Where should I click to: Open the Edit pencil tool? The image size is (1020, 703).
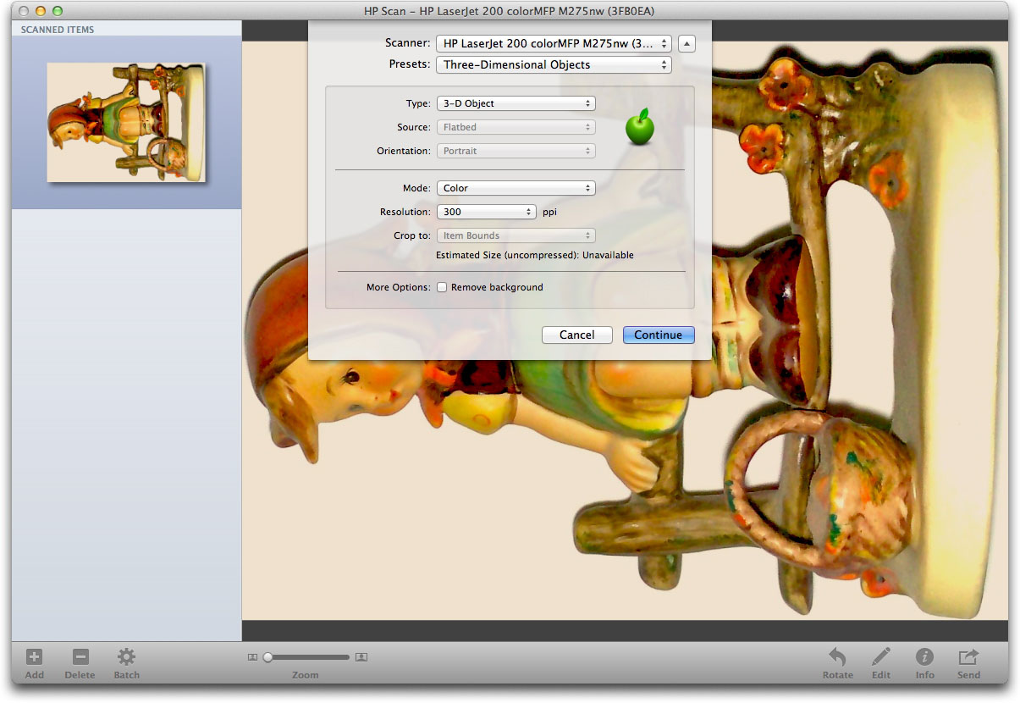coord(881,657)
